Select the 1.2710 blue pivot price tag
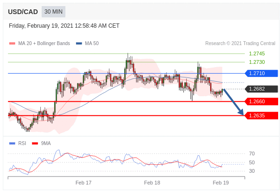 coord(261,73)
